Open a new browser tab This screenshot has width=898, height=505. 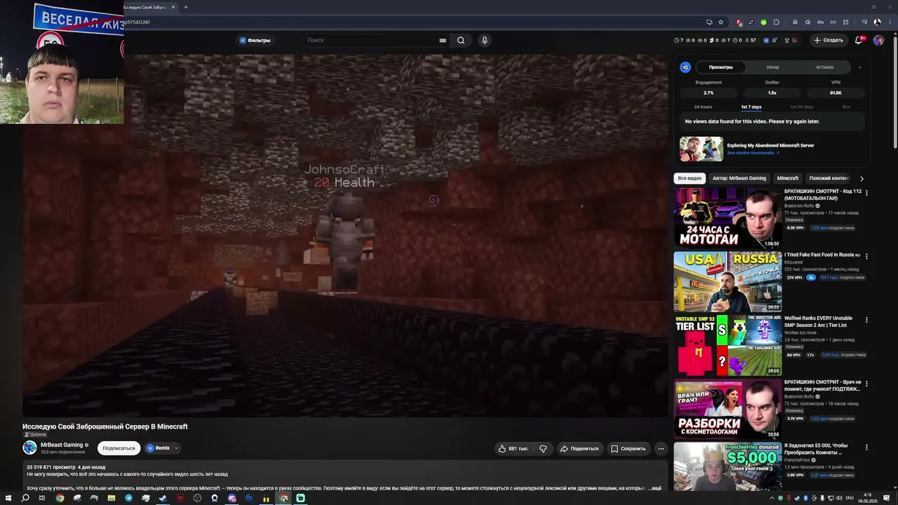[x=185, y=7]
